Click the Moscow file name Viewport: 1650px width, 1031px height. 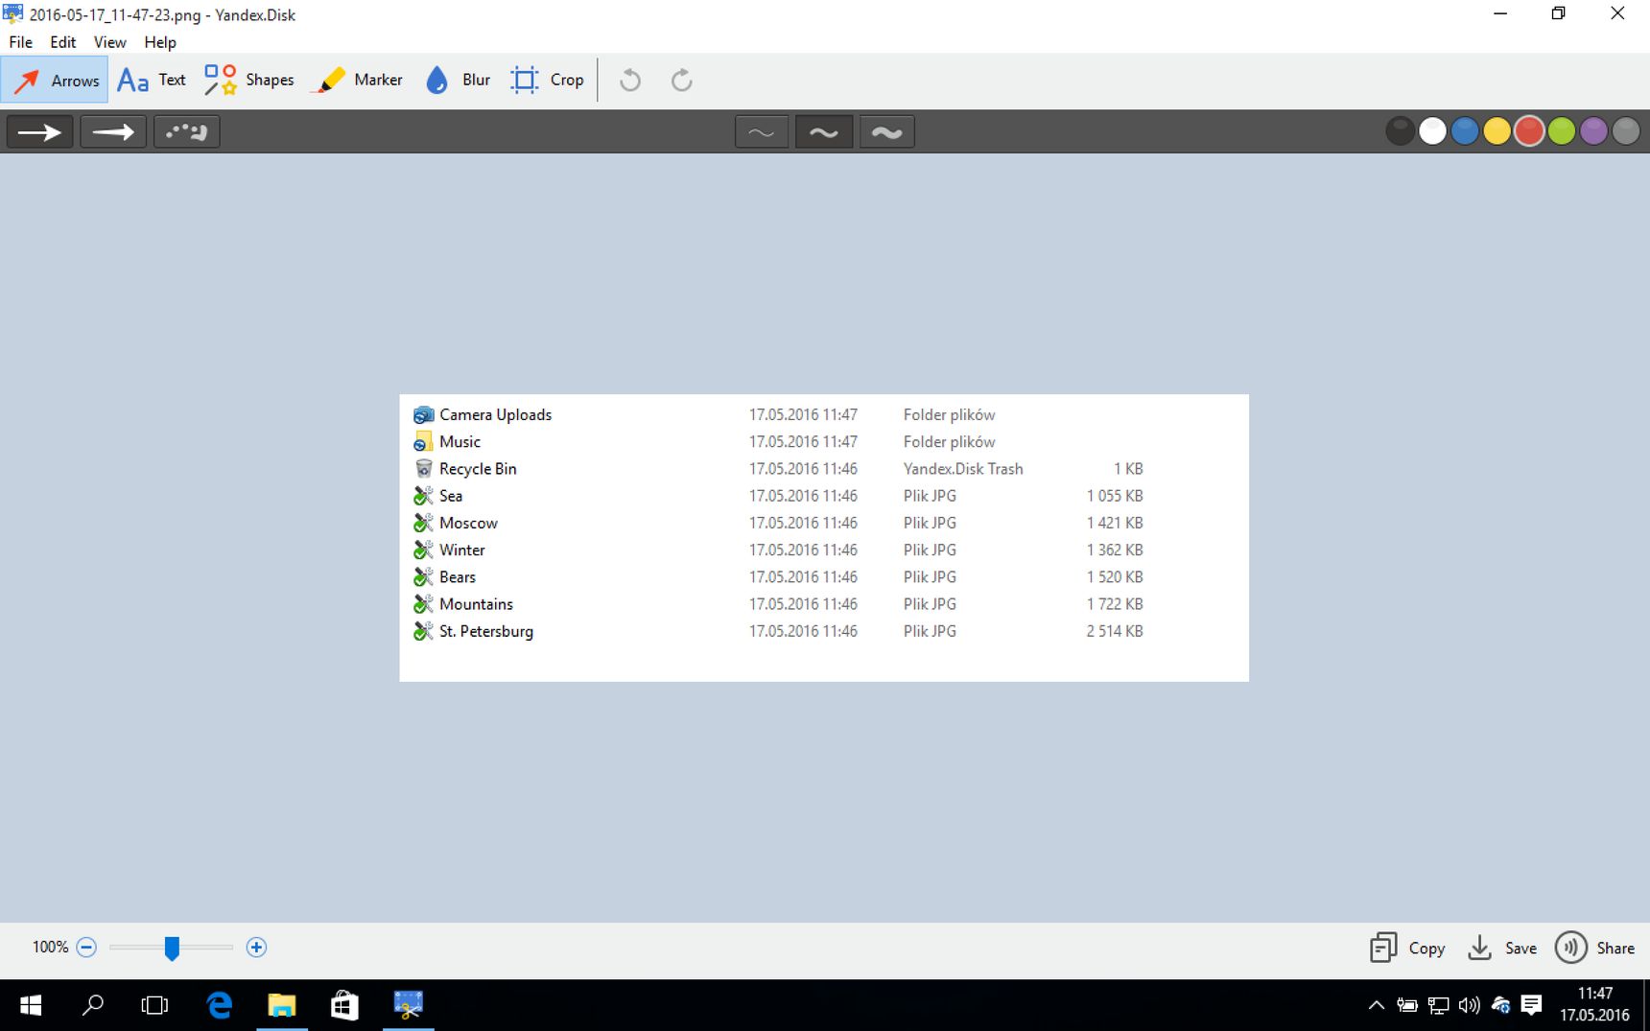(468, 523)
